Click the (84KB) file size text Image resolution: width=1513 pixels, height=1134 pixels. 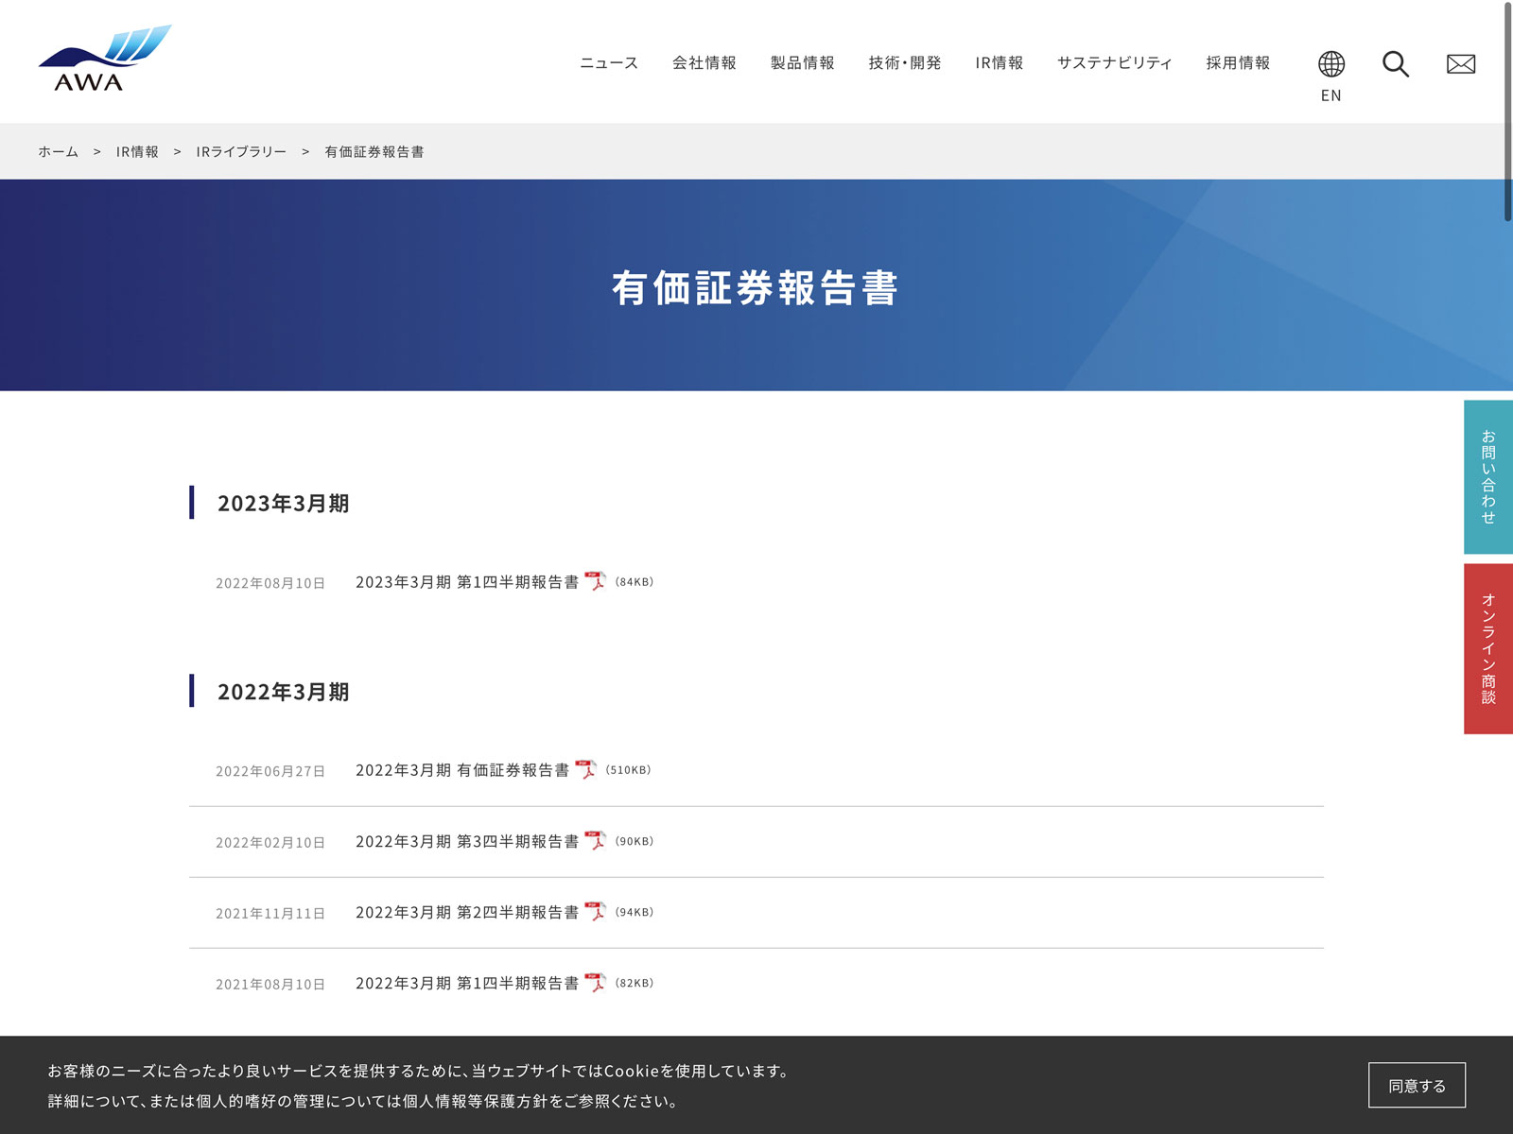click(x=635, y=581)
